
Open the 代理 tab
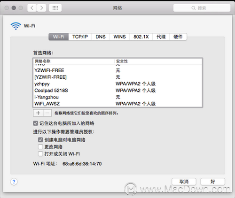tap(161, 37)
